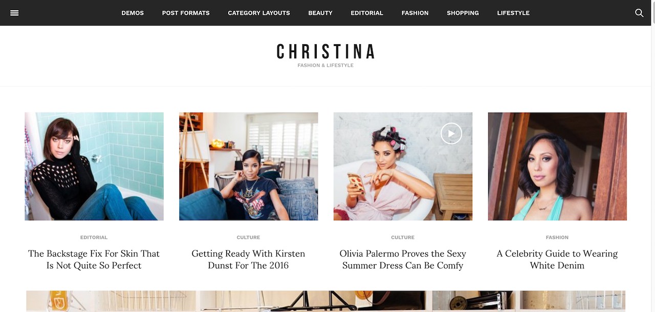Open the Demos menu item
This screenshot has height=312, width=655.
133,13
